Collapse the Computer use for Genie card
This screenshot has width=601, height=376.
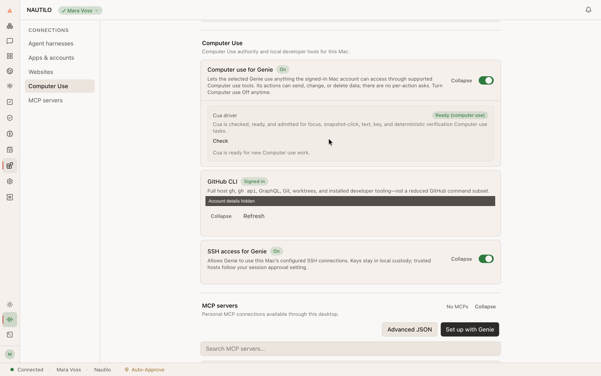click(461, 81)
